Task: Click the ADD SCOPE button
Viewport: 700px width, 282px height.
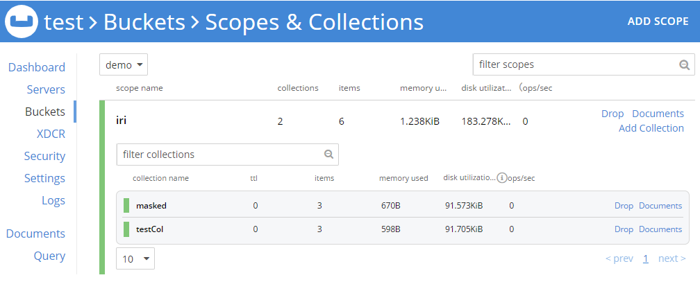Action: tap(658, 21)
